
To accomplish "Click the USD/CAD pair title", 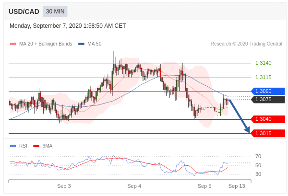I will coord(24,12).
